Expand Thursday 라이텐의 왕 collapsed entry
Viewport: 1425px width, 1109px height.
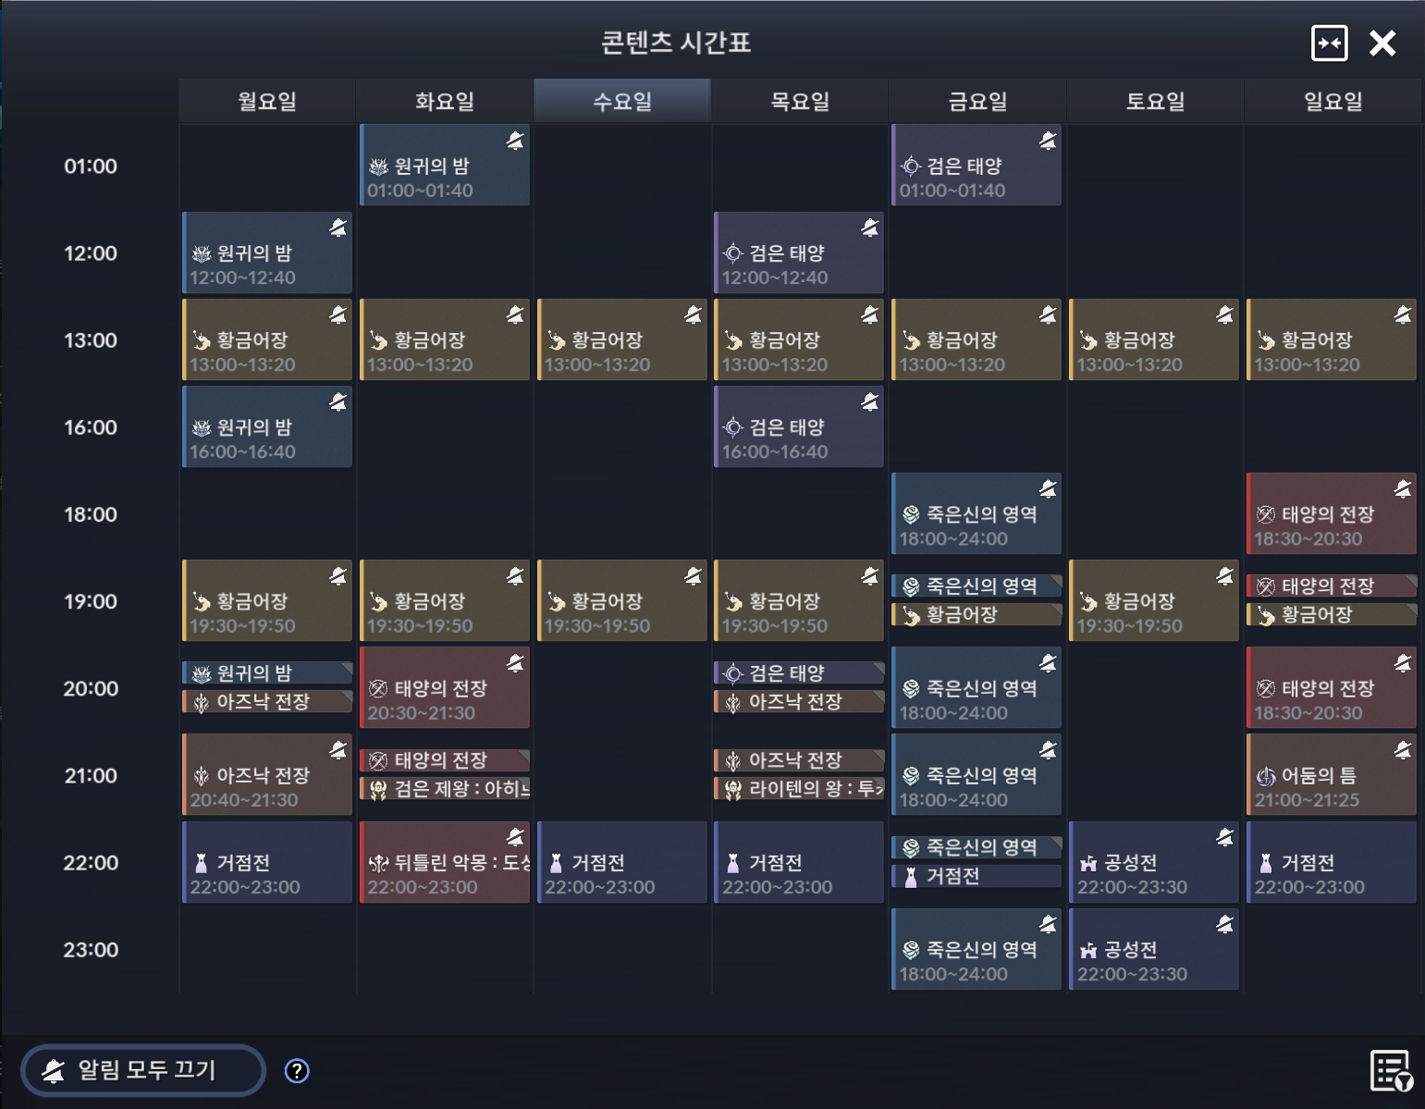pyautogui.click(x=799, y=789)
